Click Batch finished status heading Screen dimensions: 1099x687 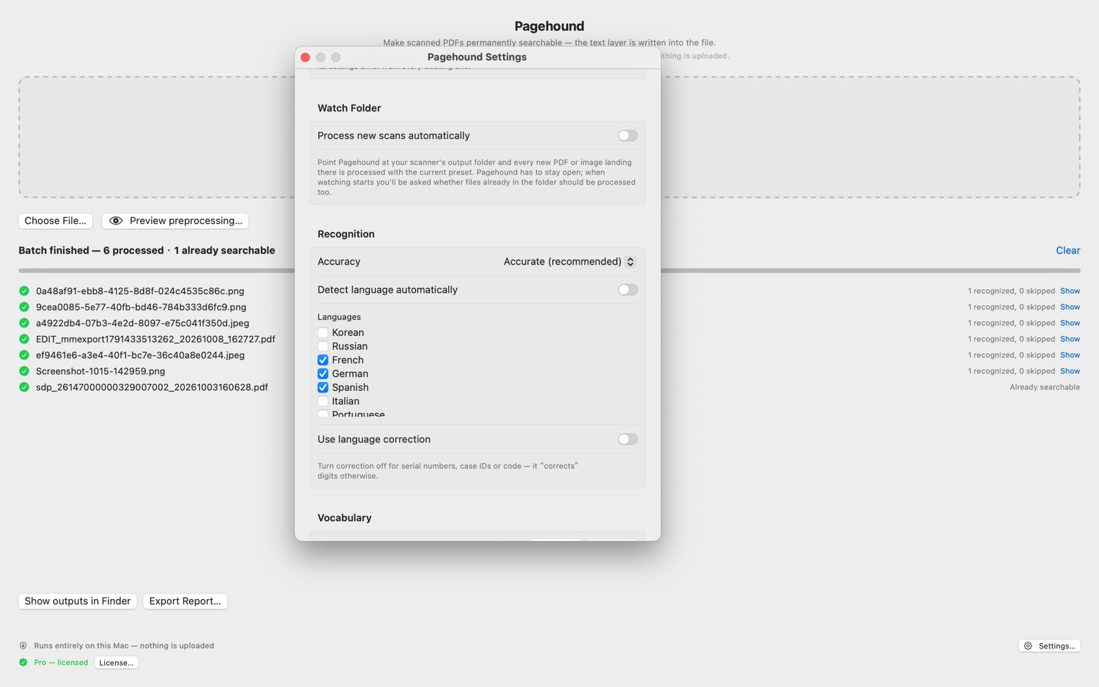(x=146, y=251)
